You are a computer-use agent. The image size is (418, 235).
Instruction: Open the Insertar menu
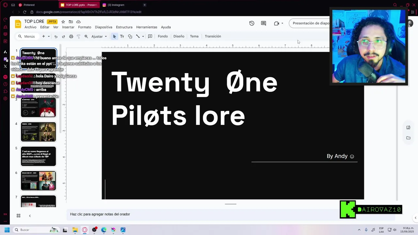tap(68, 27)
